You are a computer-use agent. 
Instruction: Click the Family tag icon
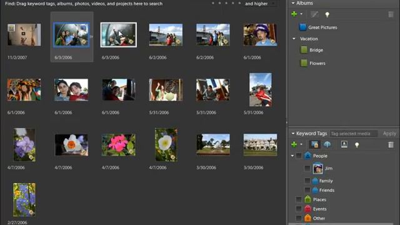click(x=315, y=181)
